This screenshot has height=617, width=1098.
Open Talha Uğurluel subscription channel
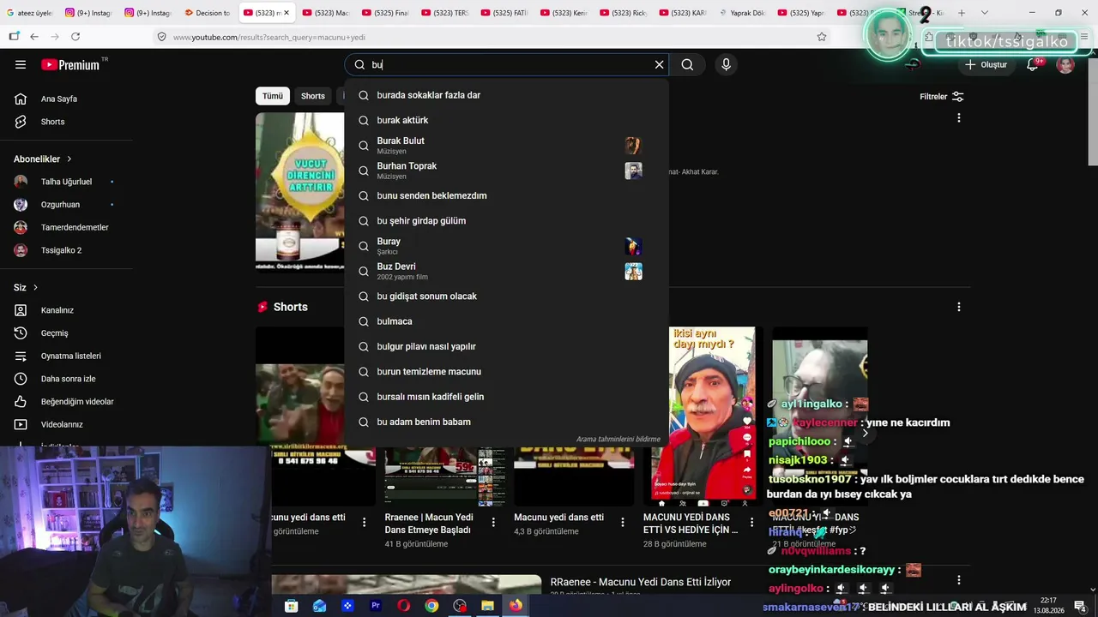coord(66,182)
